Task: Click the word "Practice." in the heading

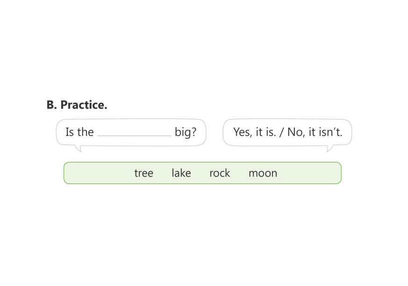Action: point(84,105)
